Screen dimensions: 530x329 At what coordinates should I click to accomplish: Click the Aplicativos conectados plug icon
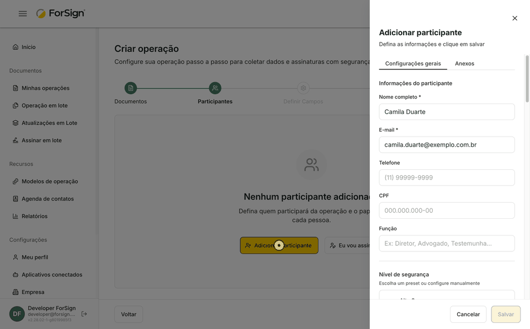pos(15,274)
